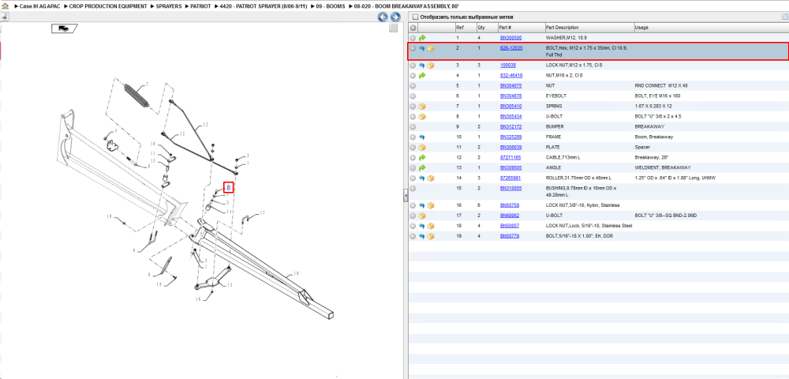This screenshot has height=379, width=789.
Task: Open Case IH AG APAC breadcrumb
Action: [x=39, y=7]
